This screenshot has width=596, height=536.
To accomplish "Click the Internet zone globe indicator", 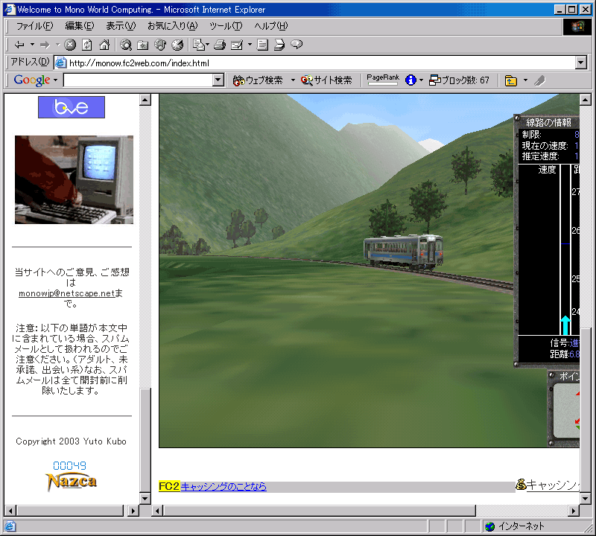I will pyautogui.click(x=490, y=526).
